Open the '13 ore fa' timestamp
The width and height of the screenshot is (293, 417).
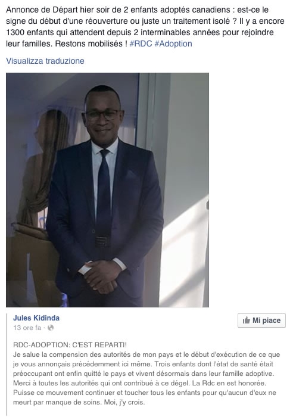pos(27,328)
